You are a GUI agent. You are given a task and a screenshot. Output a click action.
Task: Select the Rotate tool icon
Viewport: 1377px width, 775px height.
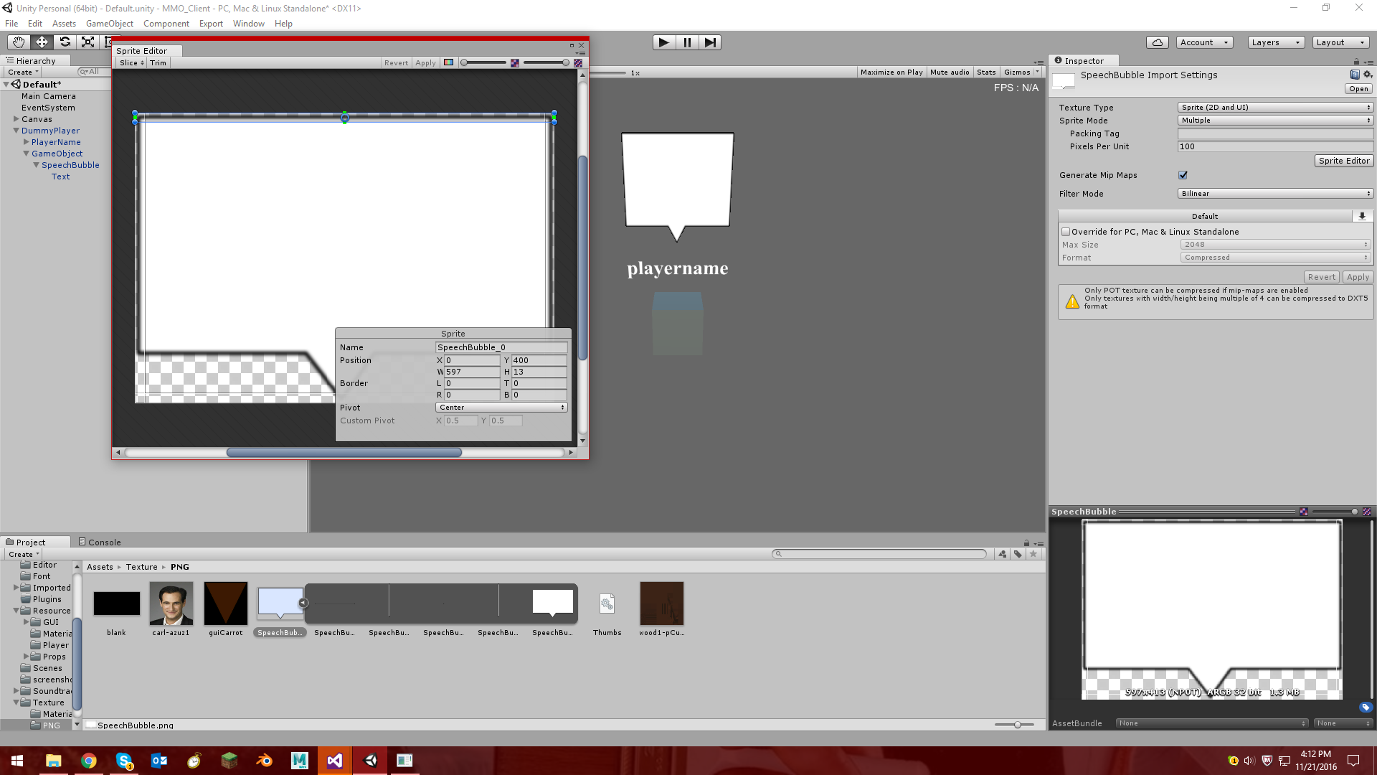click(x=65, y=42)
